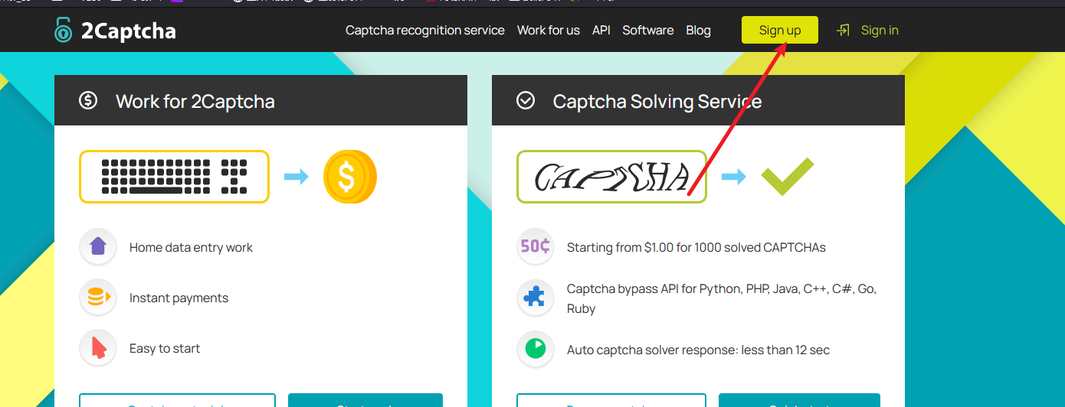Click the 50¢ price icon
Image resolution: width=1065 pixels, height=407 pixels.
[x=536, y=247]
